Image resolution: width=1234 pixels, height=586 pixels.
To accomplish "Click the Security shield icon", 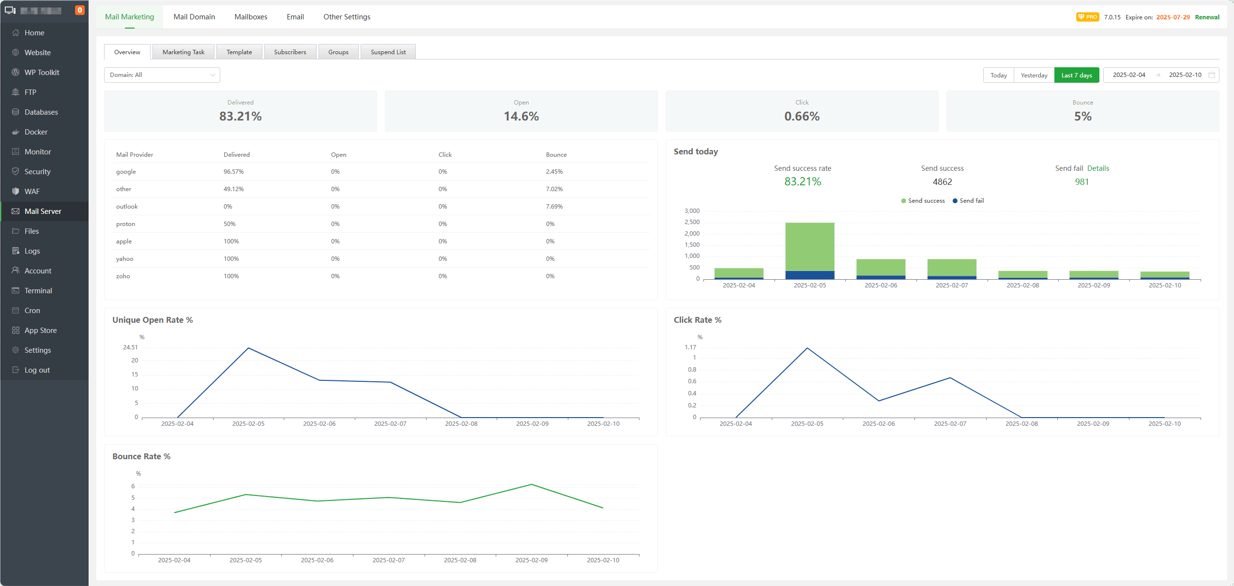I will [15, 171].
